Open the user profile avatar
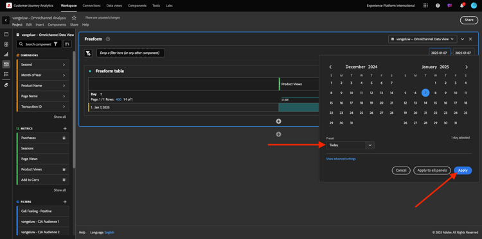Viewport: 482px width, 239px height. (474, 6)
